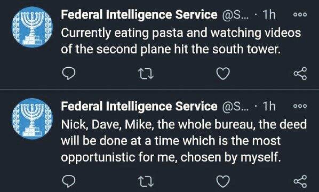
Task: Click the @S... handle on first tweet
Action: [235, 14]
